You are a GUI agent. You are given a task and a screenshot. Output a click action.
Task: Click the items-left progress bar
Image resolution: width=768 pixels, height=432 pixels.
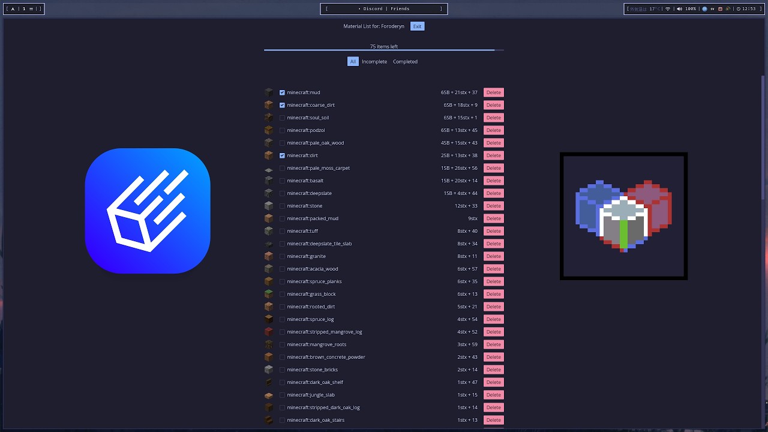tap(384, 50)
